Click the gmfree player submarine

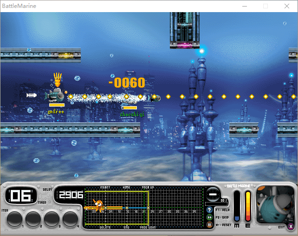(x=57, y=95)
